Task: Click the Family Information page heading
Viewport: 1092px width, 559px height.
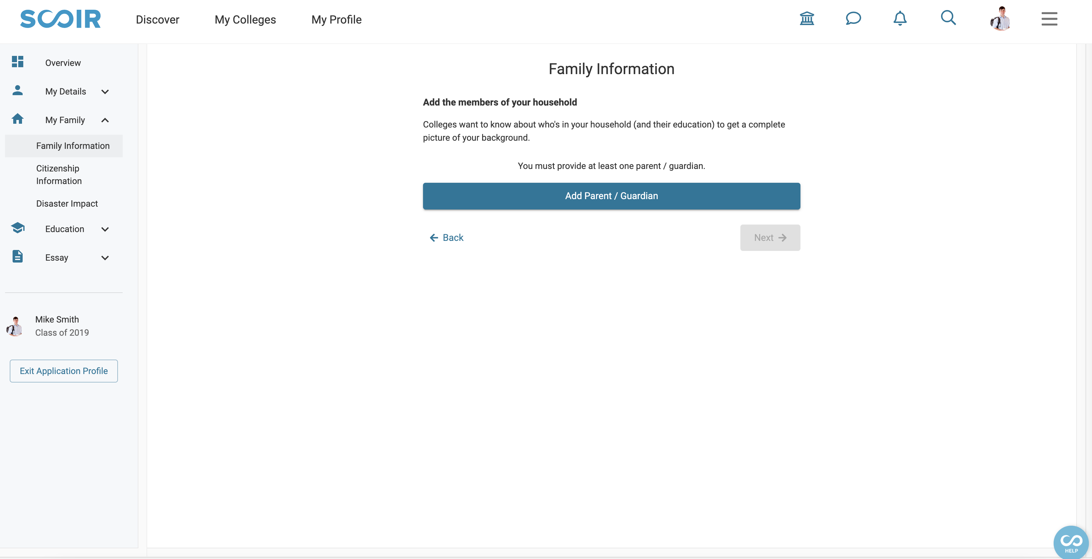Action: pyautogui.click(x=611, y=69)
